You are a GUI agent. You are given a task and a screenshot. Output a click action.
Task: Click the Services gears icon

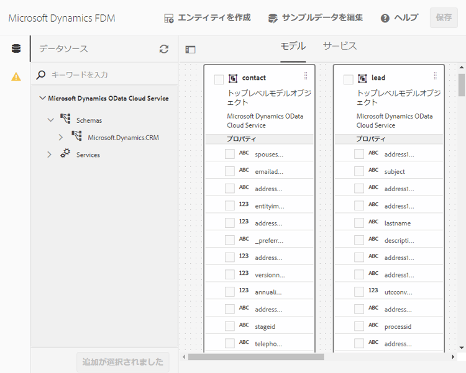[x=65, y=153]
